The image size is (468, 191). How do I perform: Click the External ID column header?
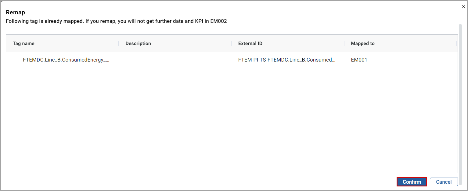[250, 44]
